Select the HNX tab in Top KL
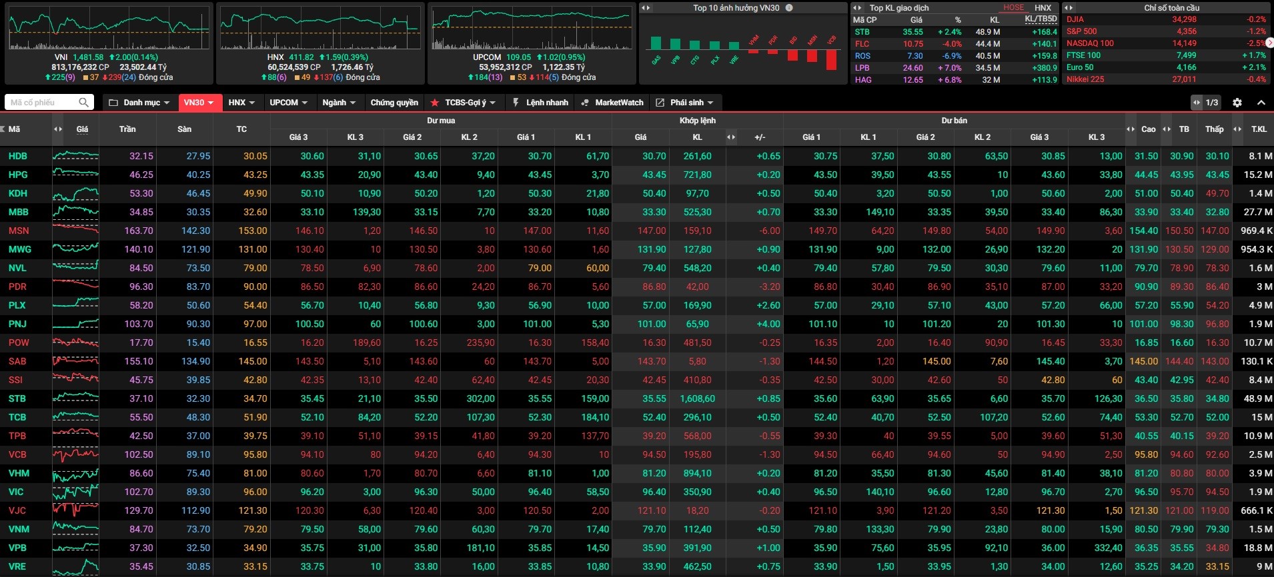 (x=1043, y=8)
